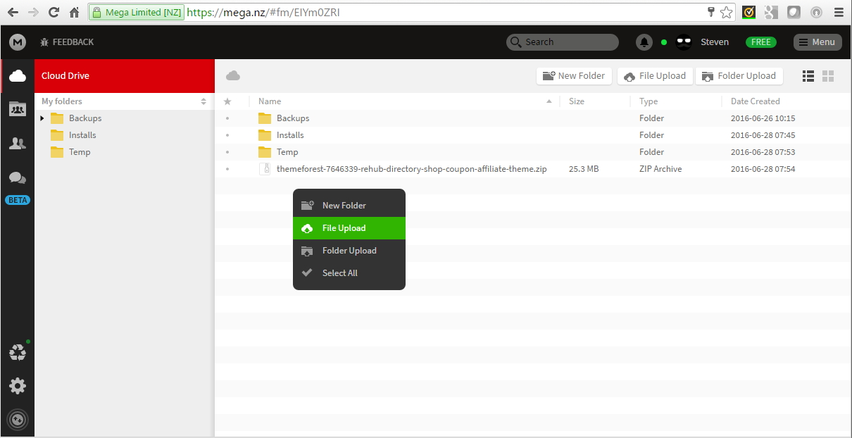Click the browser address bar URL
The height and width of the screenshot is (438, 852).
263,12
